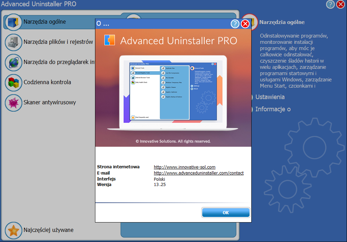Click the laptop screenshot image in dialog
This screenshot has width=347, height=242.
(173, 93)
